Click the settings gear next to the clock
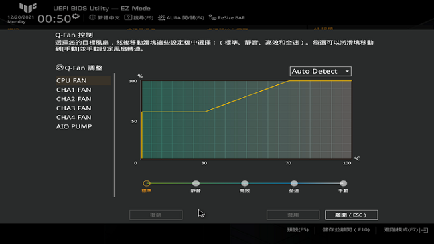 click(x=76, y=17)
